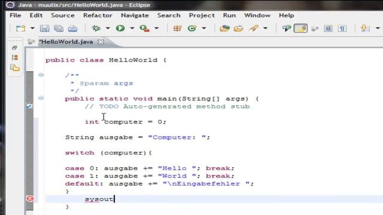
Task: Open the Edit menu
Action: pos(36,16)
